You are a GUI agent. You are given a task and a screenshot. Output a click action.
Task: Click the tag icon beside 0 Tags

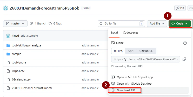point(50,24)
